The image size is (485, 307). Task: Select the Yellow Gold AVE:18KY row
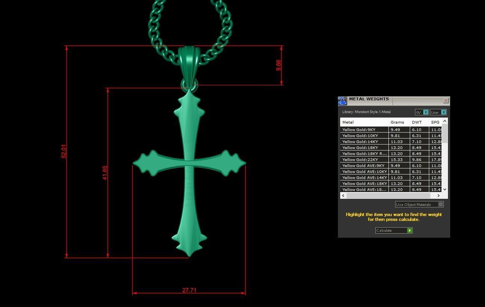coord(391,183)
